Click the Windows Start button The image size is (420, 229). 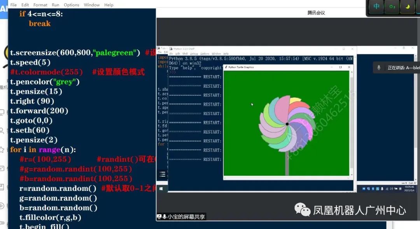[x=160, y=189]
